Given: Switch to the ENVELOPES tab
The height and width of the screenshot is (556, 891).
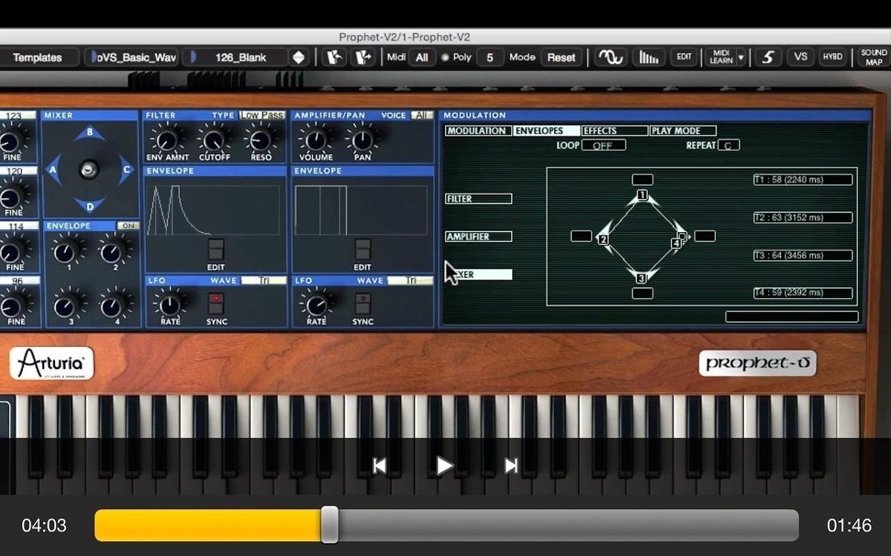Looking at the screenshot, I should tap(547, 130).
